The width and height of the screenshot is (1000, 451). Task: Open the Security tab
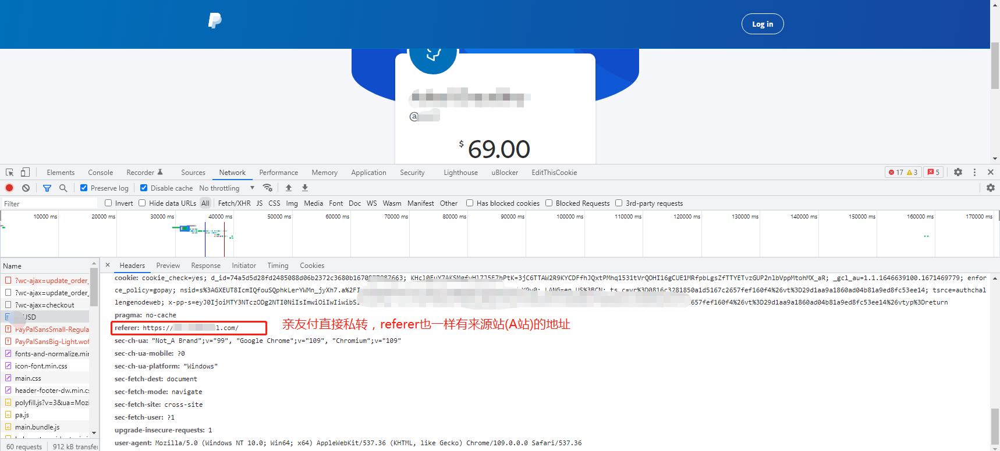412,173
